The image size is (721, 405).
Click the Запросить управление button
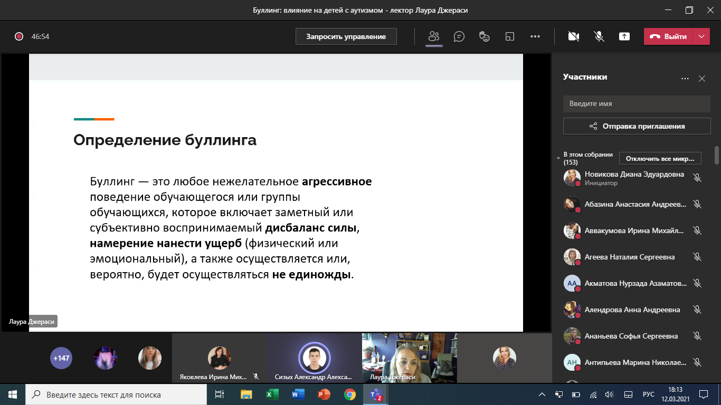(x=346, y=36)
